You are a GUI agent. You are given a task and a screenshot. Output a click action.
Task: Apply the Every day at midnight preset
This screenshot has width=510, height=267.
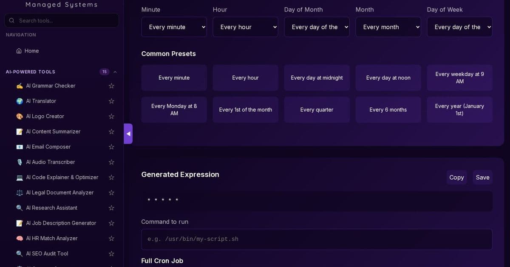(x=317, y=78)
